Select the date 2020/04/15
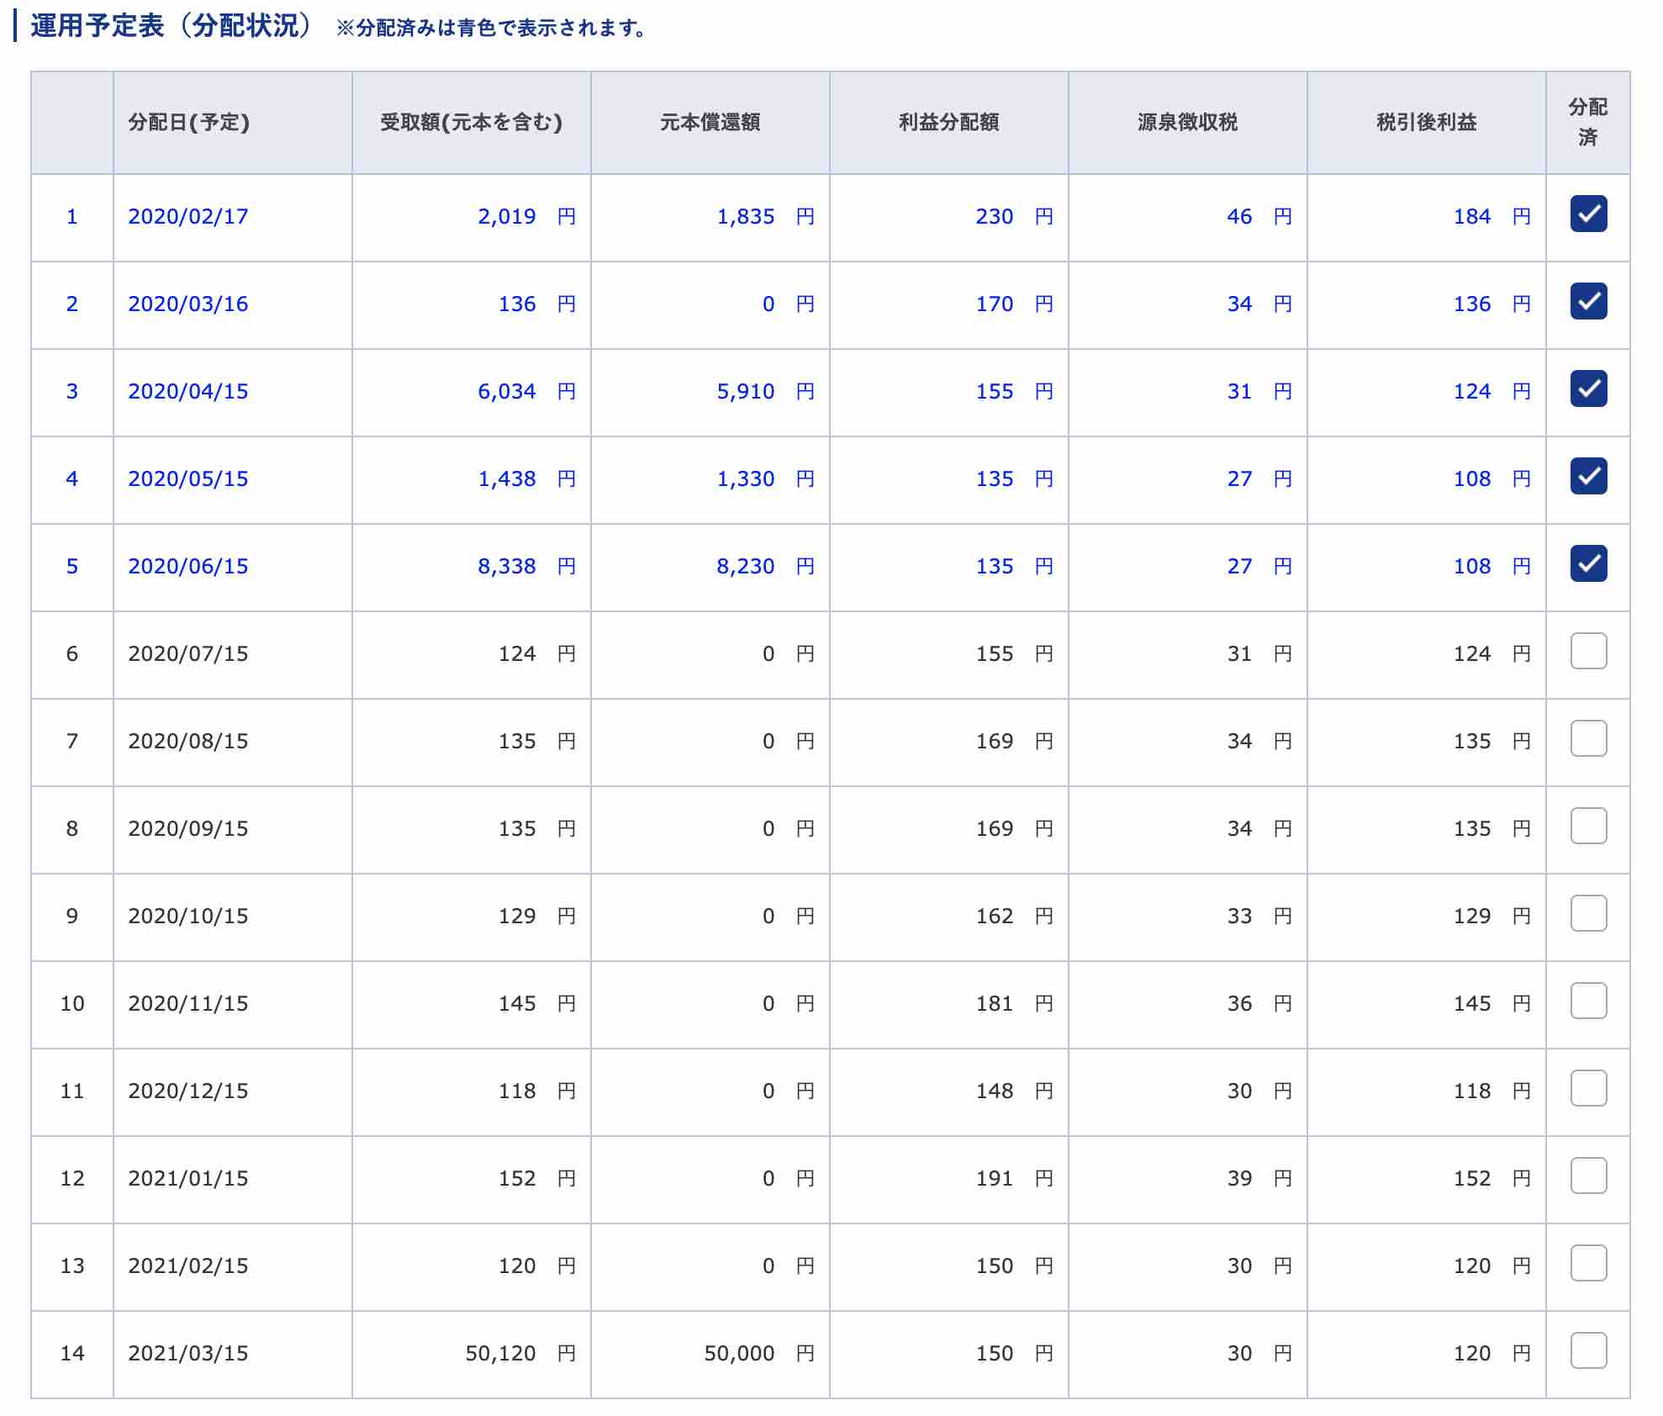This screenshot has width=1663, height=1416. click(188, 392)
